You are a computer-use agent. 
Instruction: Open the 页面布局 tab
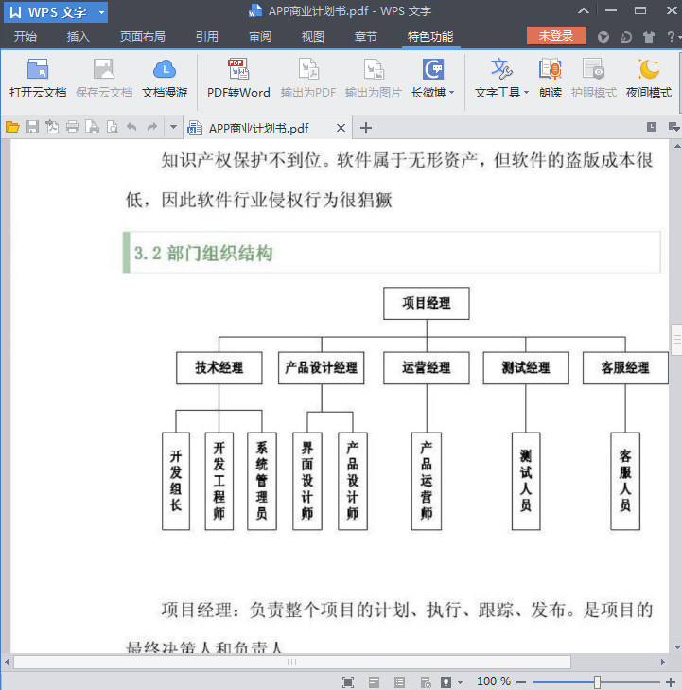point(143,37)
